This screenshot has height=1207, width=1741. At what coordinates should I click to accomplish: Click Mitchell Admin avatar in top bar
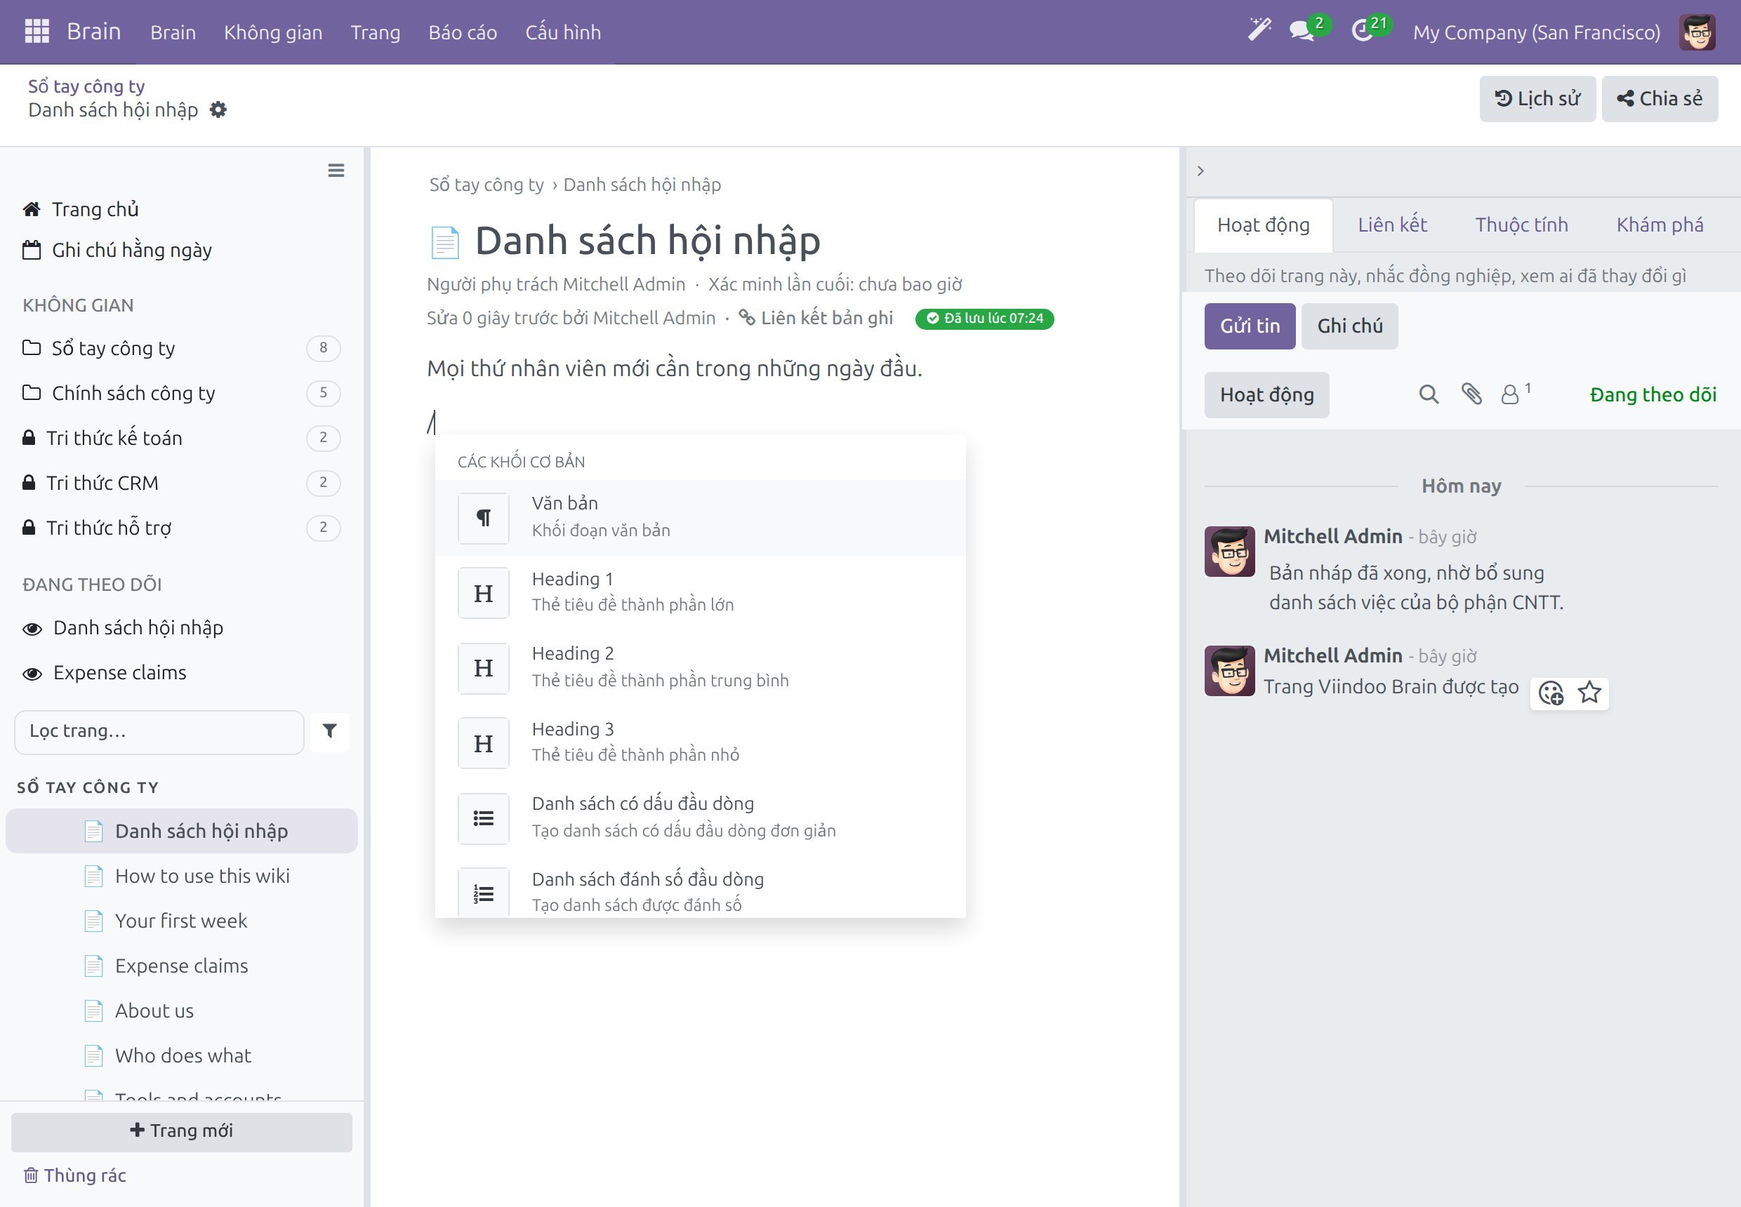[x=1697, y=32]
